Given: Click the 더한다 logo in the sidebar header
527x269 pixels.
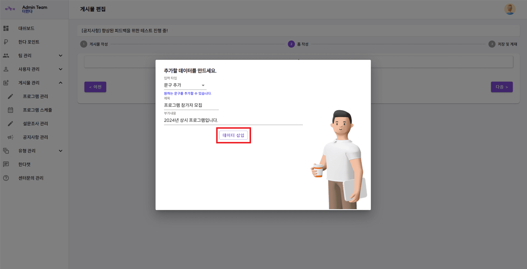Looking at the screenshot, I should (x=10, y=9).
